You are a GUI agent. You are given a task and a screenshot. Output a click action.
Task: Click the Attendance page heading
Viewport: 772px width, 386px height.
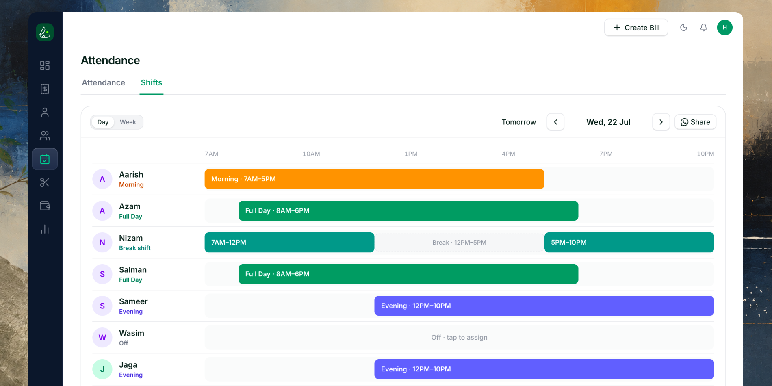click(x=111, y=61)
